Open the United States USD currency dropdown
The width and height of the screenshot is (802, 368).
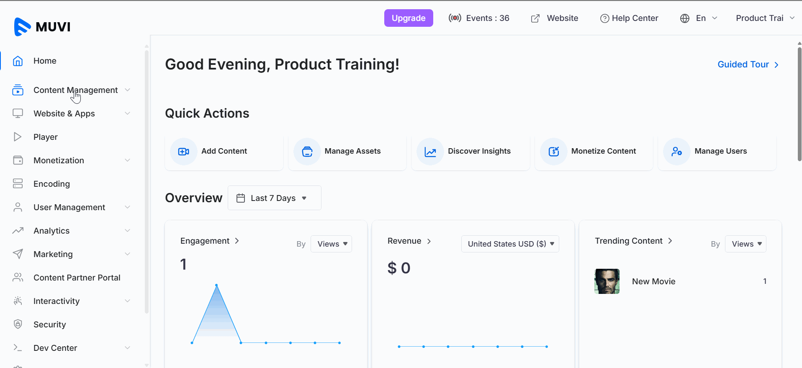(510, 244)
